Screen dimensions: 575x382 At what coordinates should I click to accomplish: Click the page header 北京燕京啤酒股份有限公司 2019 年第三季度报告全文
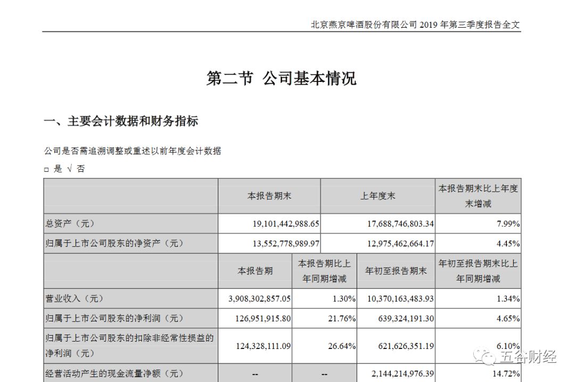click(x=415, y=24)
